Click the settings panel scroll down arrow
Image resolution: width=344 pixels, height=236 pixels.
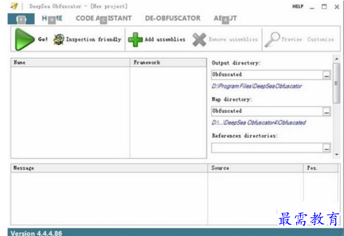336,154
